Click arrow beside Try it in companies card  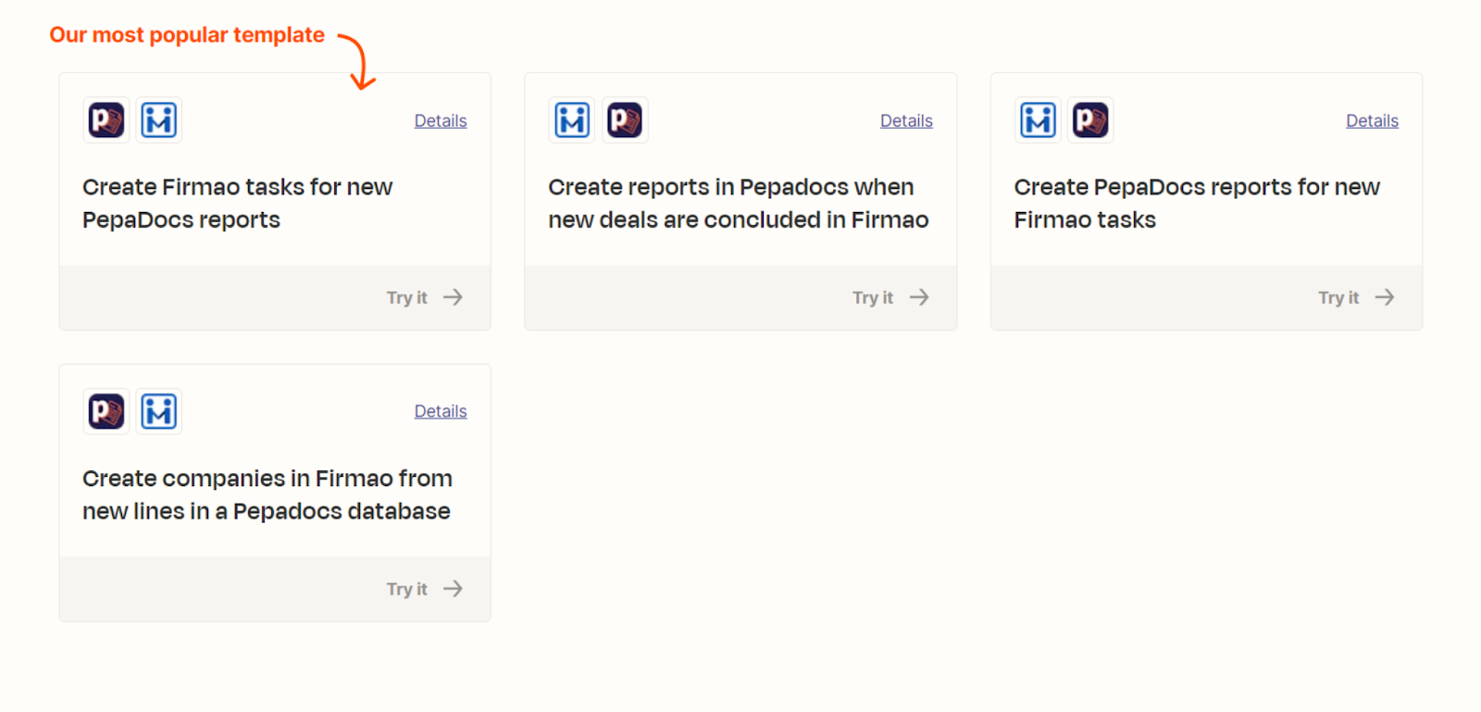coord(453,589)
